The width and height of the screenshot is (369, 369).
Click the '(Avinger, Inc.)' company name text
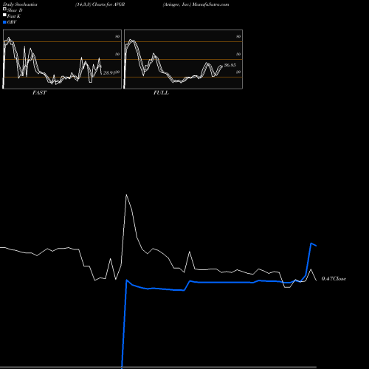(x=177, y=4)
